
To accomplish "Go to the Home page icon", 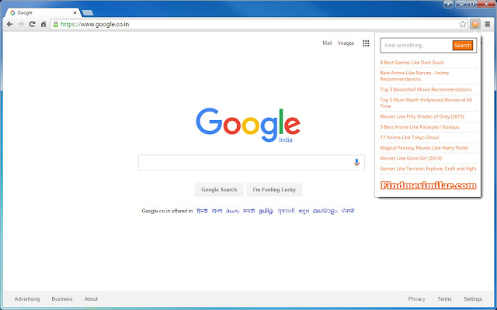I will pyautogui.click(x=43, y=24).
